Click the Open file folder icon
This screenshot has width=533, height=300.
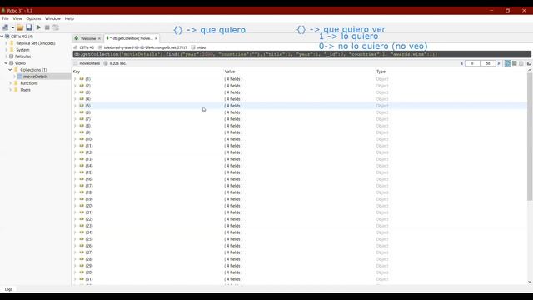pyautogui.click(x=20, y=27)
